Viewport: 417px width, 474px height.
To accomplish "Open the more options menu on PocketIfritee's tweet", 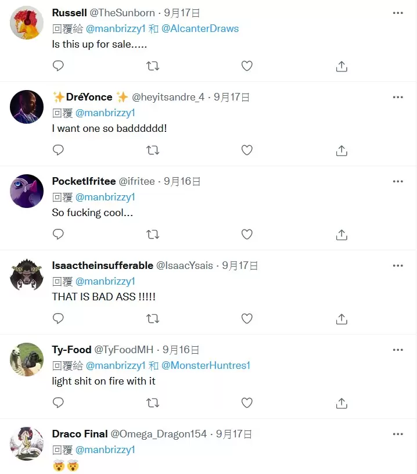I will point(398,181).
